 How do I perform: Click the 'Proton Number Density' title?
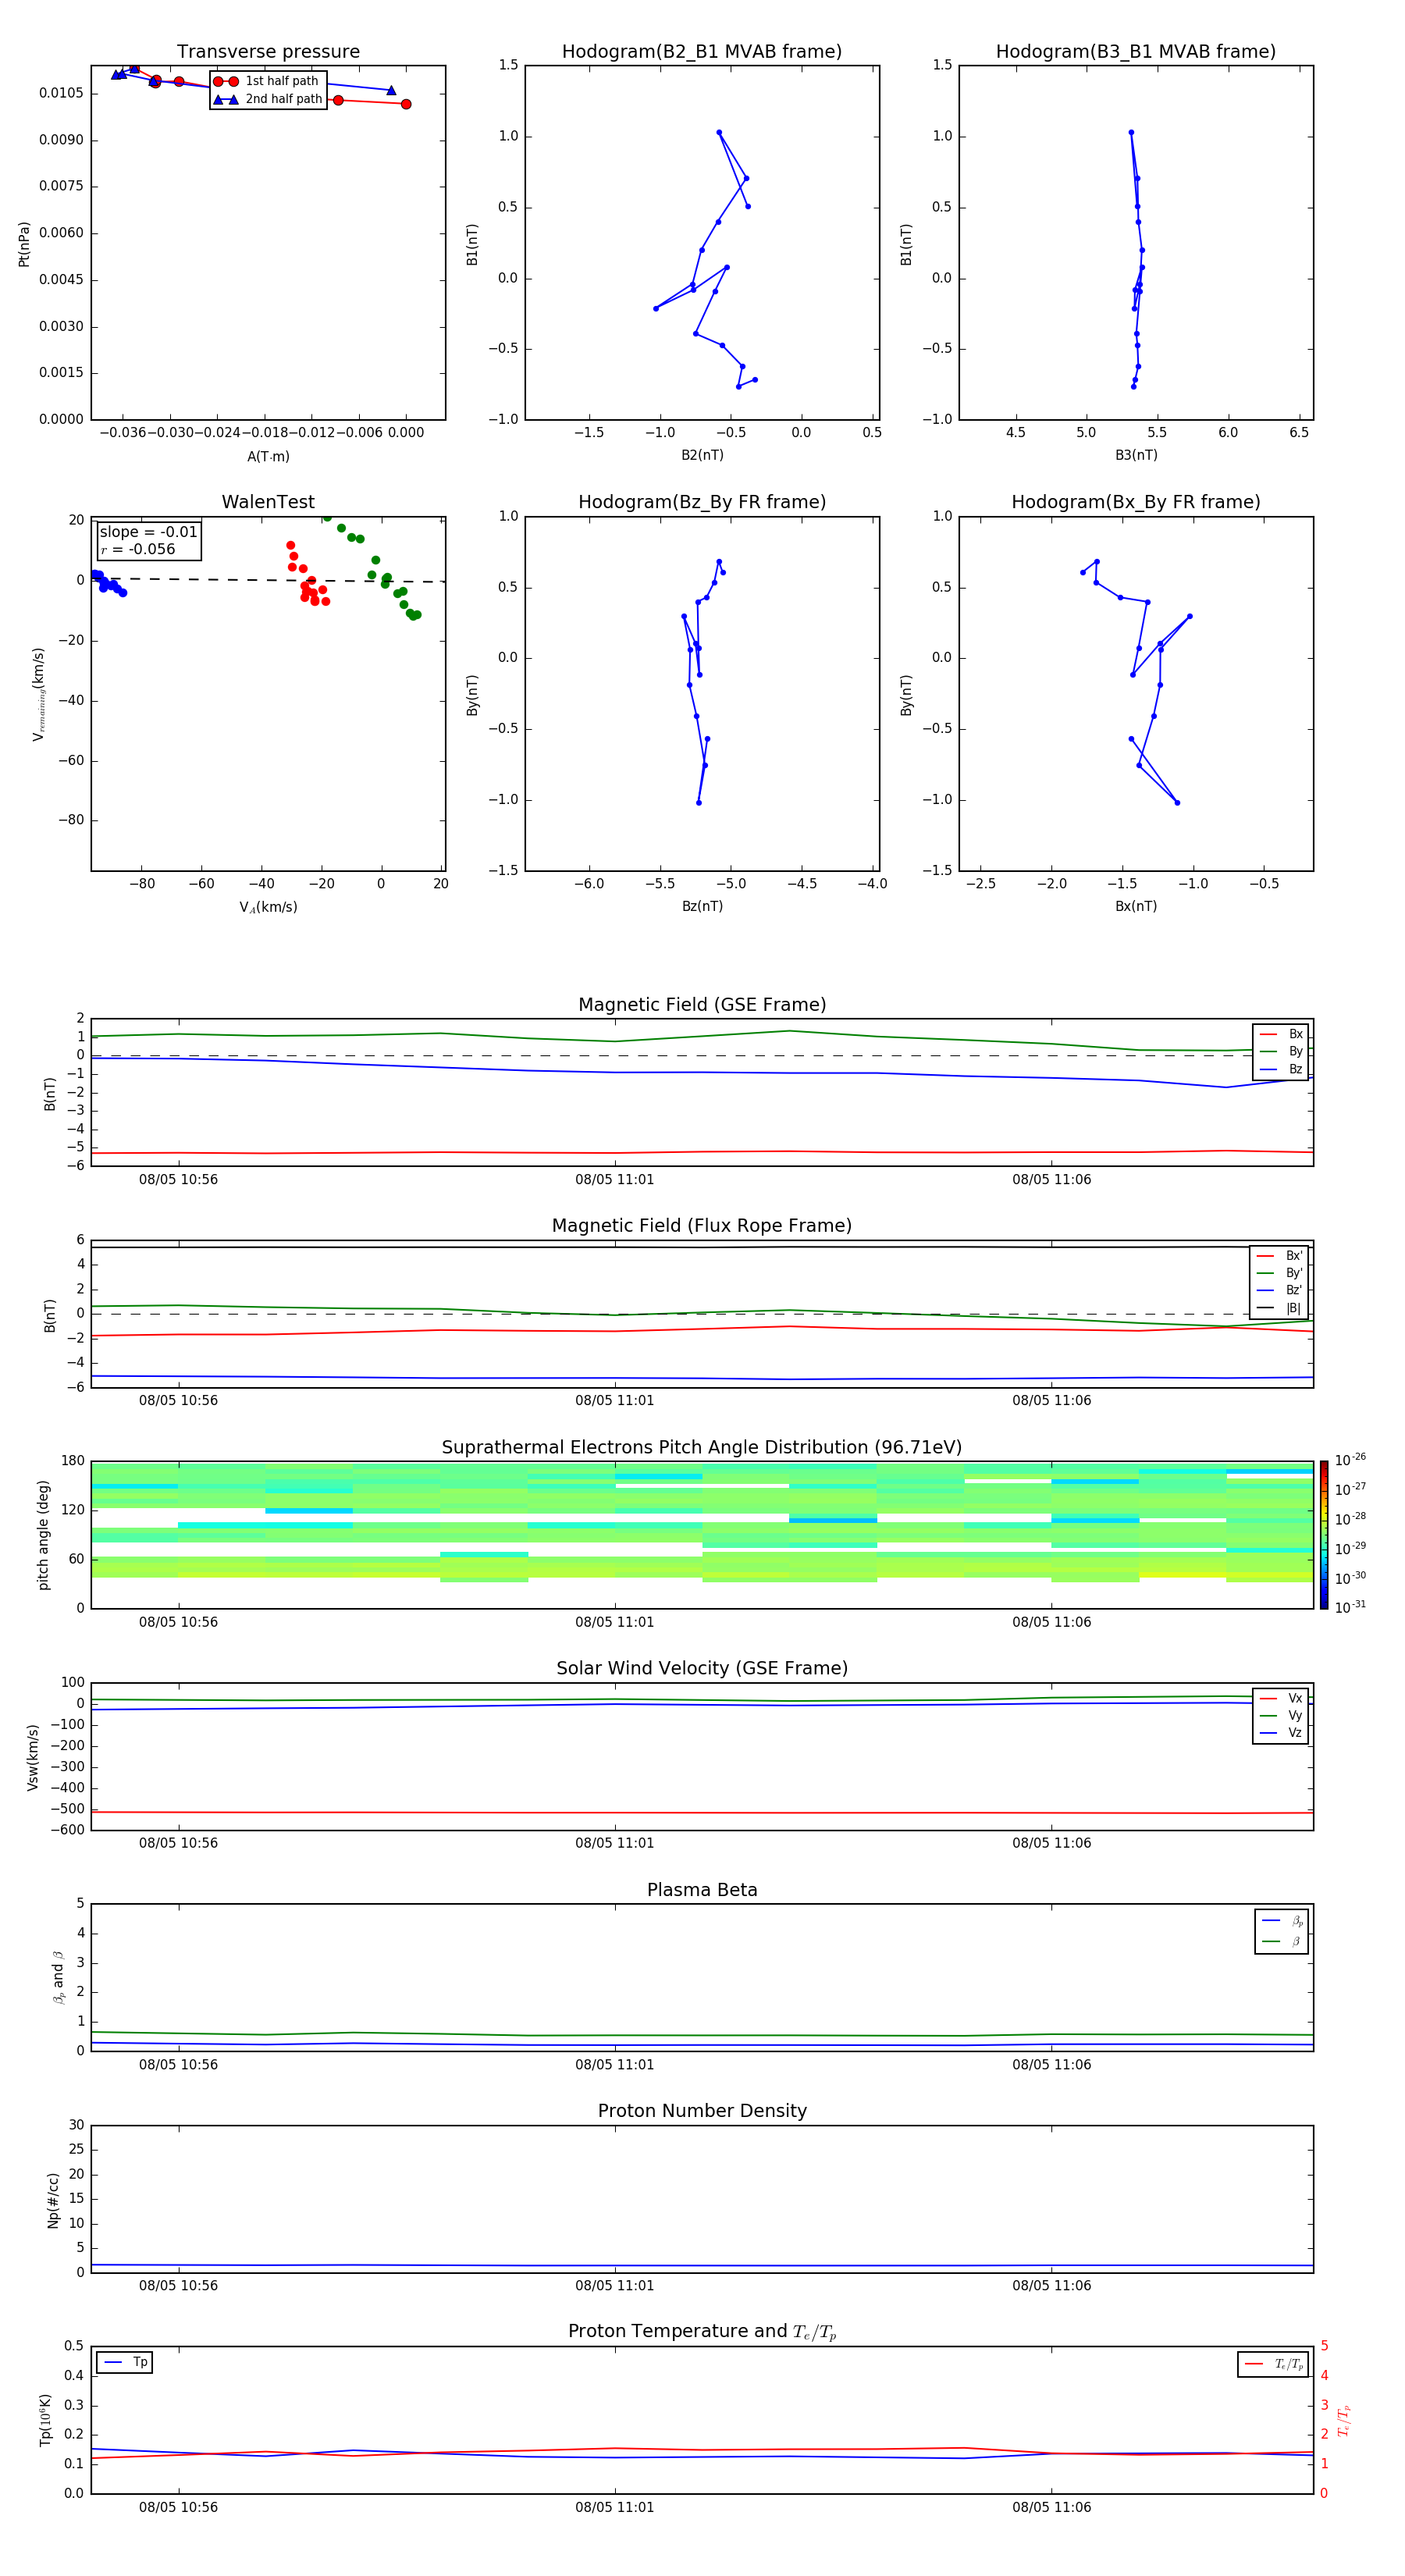[x=702, y=2111]
